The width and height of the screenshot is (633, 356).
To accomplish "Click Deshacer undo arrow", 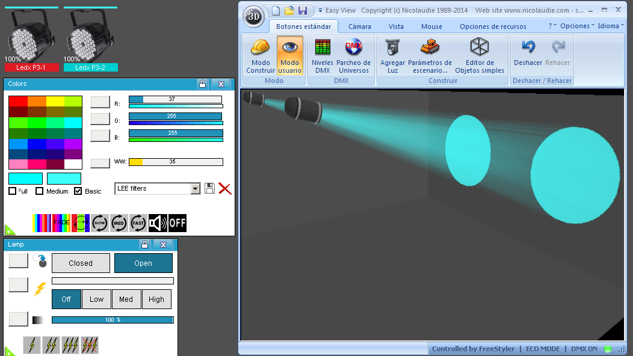I will click(x=528, y=52).
